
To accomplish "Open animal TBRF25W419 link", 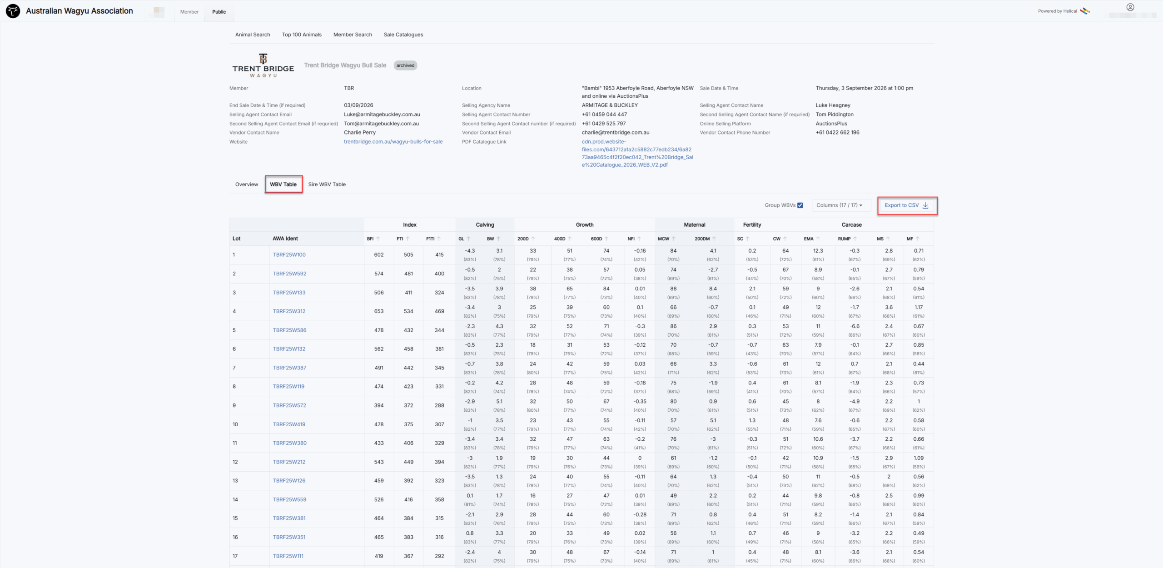I will coord(289,424).
